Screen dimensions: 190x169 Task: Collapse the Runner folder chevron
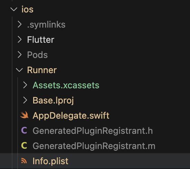tap(19, 70)
